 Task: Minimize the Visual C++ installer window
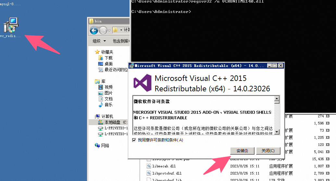[269, 66]
